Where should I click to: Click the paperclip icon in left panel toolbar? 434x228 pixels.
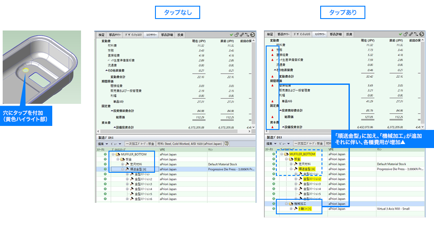(x=242, y=34)
